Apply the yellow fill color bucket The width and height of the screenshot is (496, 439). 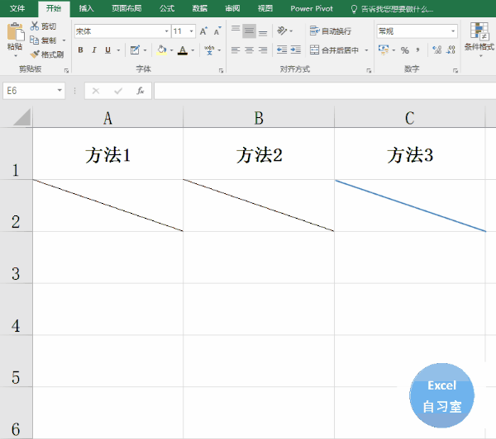[x=162, y=50]
